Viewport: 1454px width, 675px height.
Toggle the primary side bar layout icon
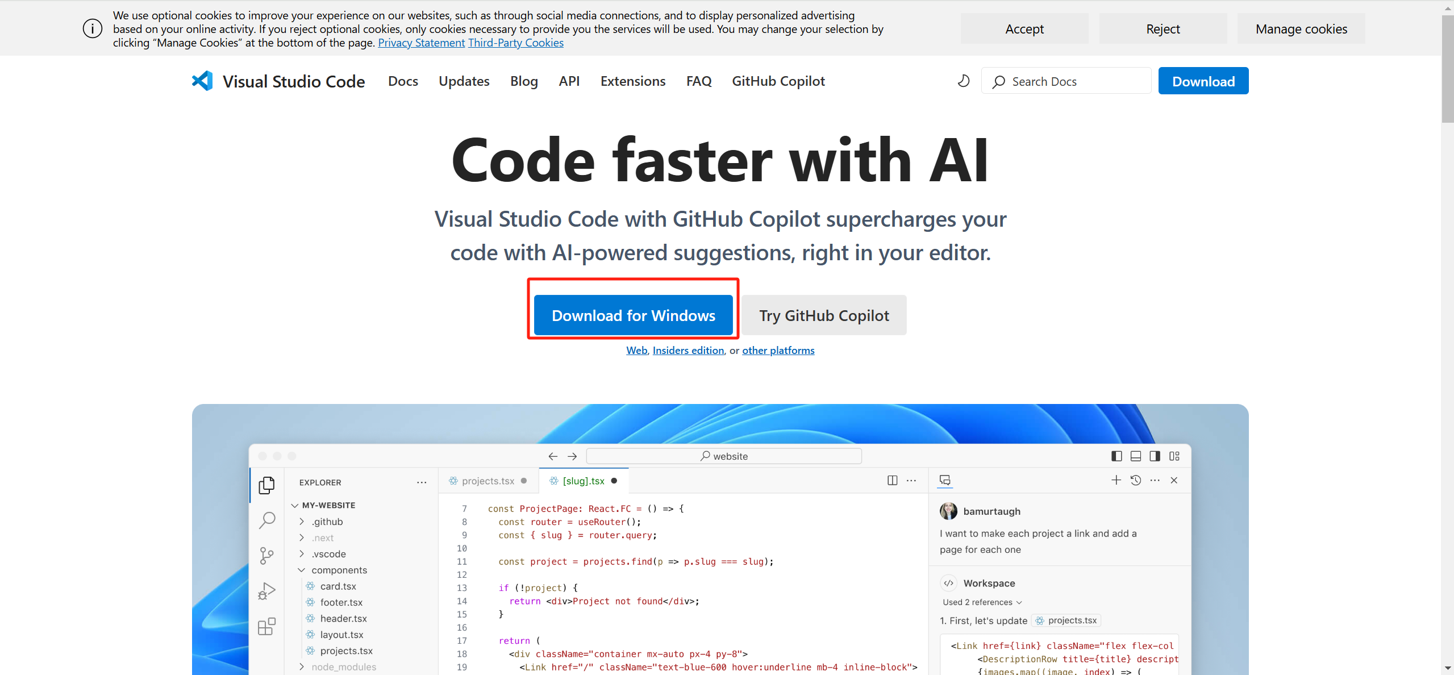click(1116, 456)
